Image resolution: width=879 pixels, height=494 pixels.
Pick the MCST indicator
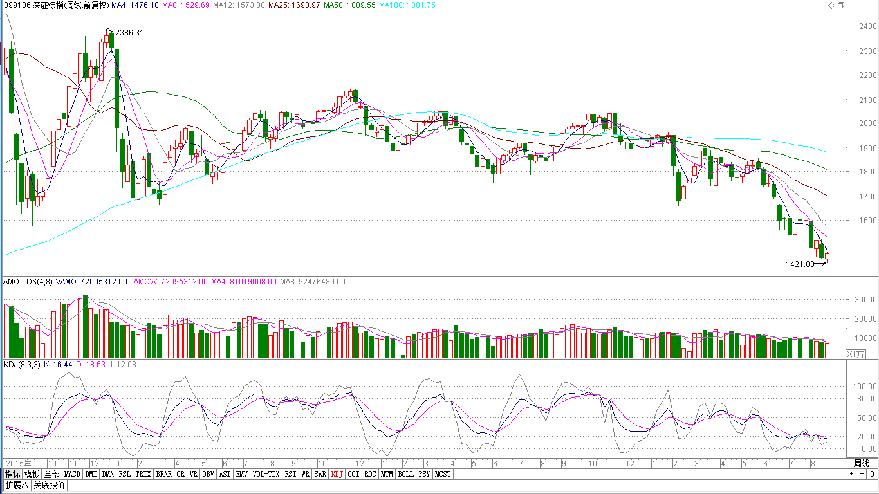pyautogui.click(x=443, y=474)
